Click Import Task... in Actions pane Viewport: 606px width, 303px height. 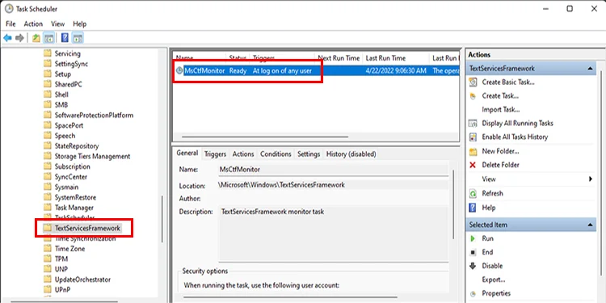500,110
